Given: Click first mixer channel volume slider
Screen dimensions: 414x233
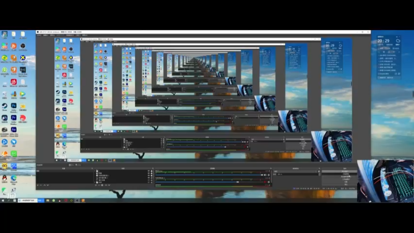Looking at the screenshot, I should click(x=209, y=175).
